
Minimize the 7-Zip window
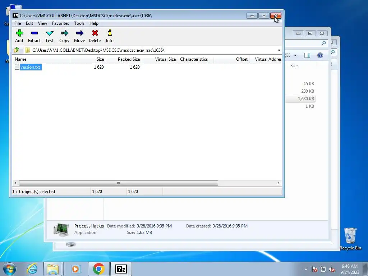pos(252,16)
